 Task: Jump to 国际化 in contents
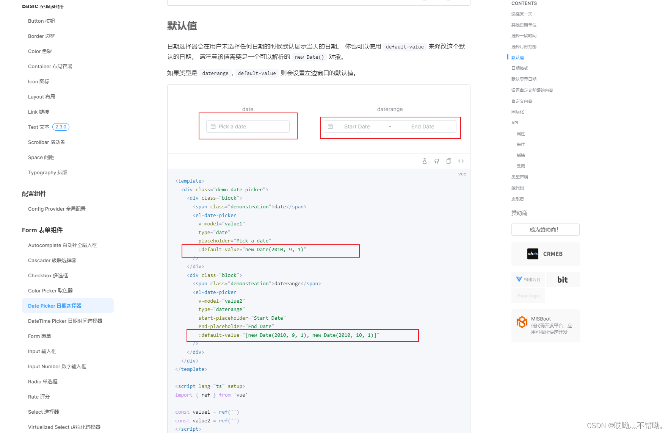(517, 112)
